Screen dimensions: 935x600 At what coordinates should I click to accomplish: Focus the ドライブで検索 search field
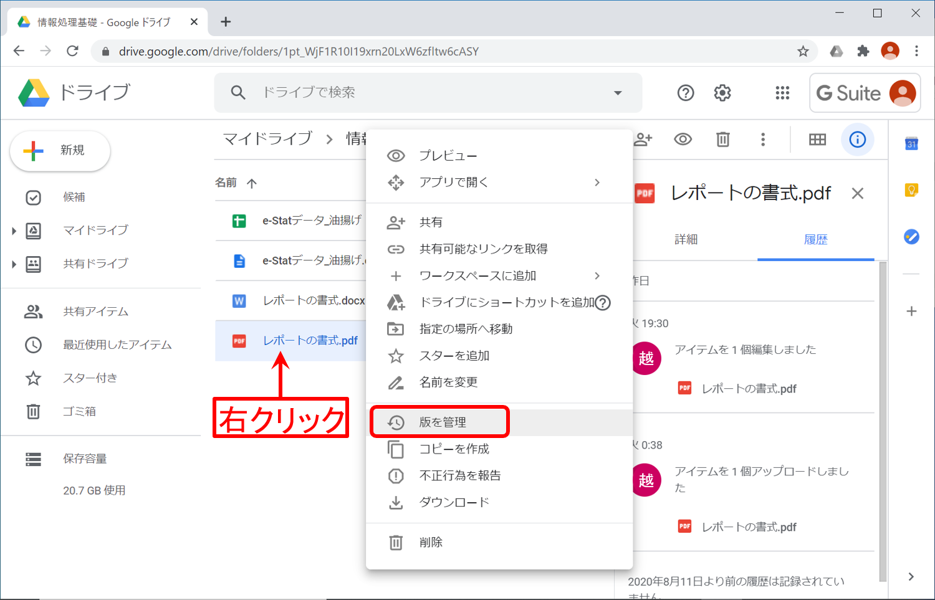click(428, 93)
